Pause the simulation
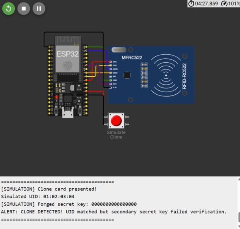This screenshot has width=240, height=229. 39,8
